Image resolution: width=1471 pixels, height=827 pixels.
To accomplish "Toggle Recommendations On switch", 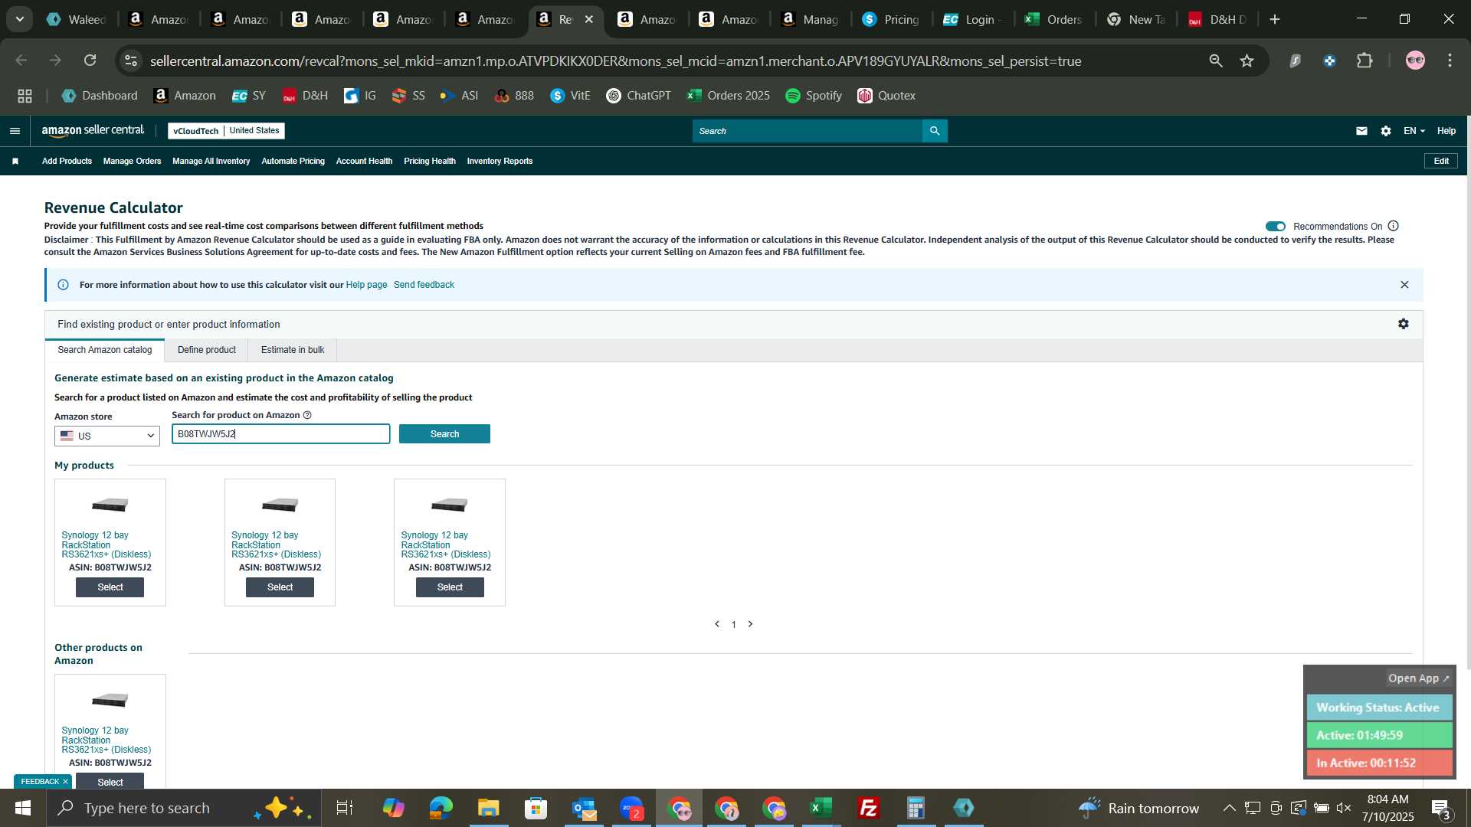I will [1275, 226].
